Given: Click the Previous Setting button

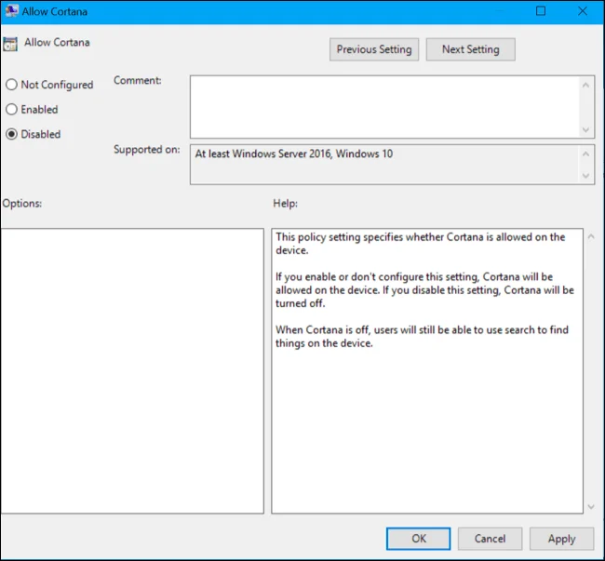Looking at the screenshot, I should click(374, 49).
